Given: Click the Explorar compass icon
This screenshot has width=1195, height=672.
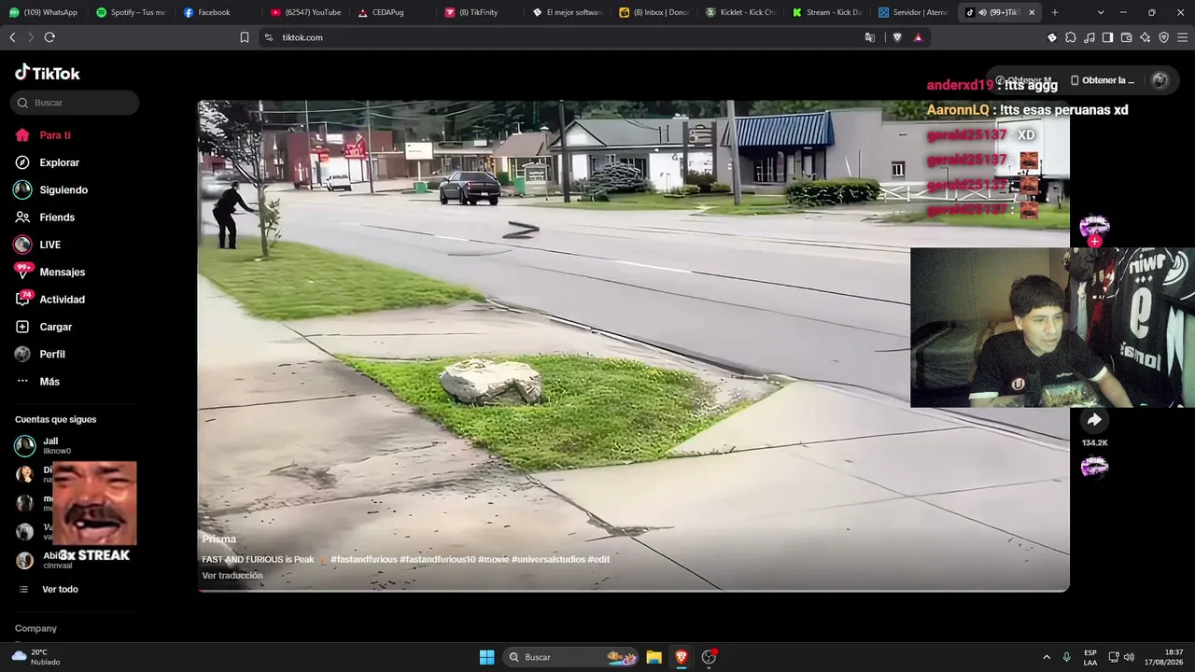Looking at the screenshot, I should click(x=22, y=162).
